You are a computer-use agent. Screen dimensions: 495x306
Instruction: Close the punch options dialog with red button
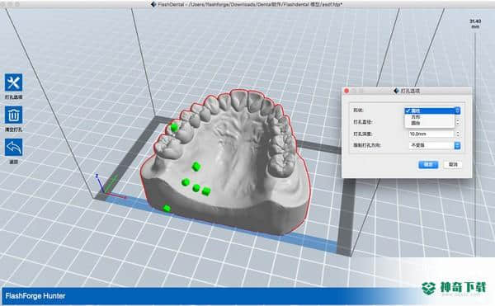tap(346, 91)
